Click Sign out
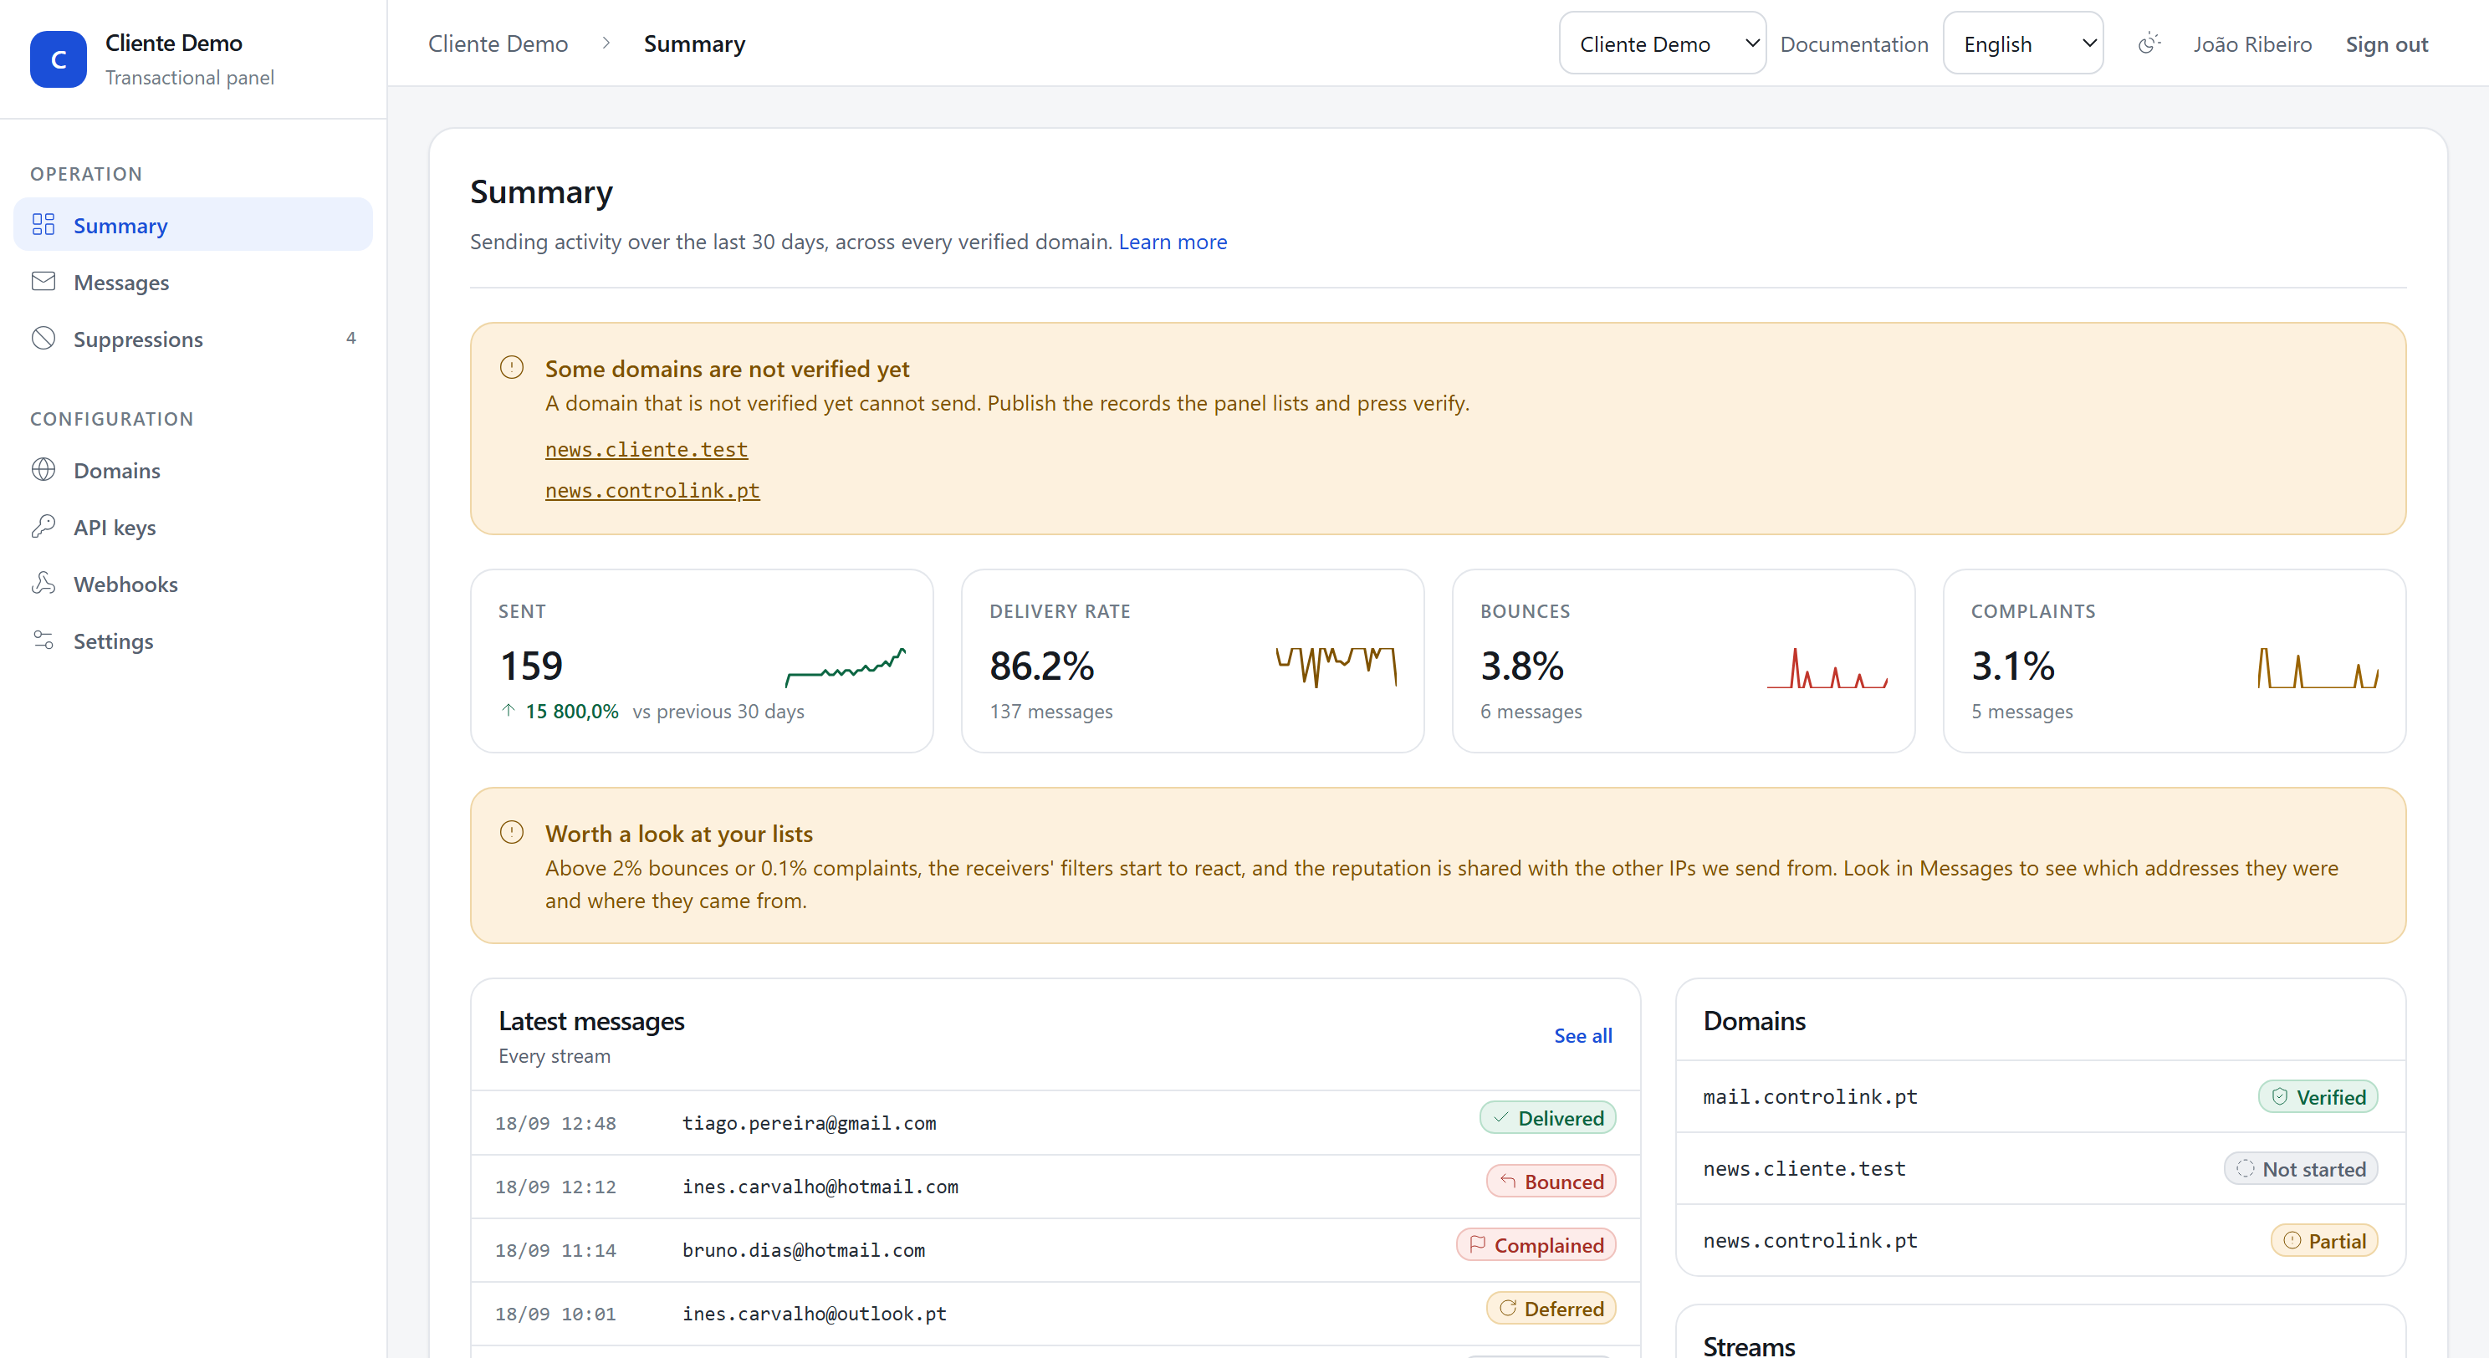Image resolution: width=2489 pixels, height=1358 pixels. [2387, 44]
